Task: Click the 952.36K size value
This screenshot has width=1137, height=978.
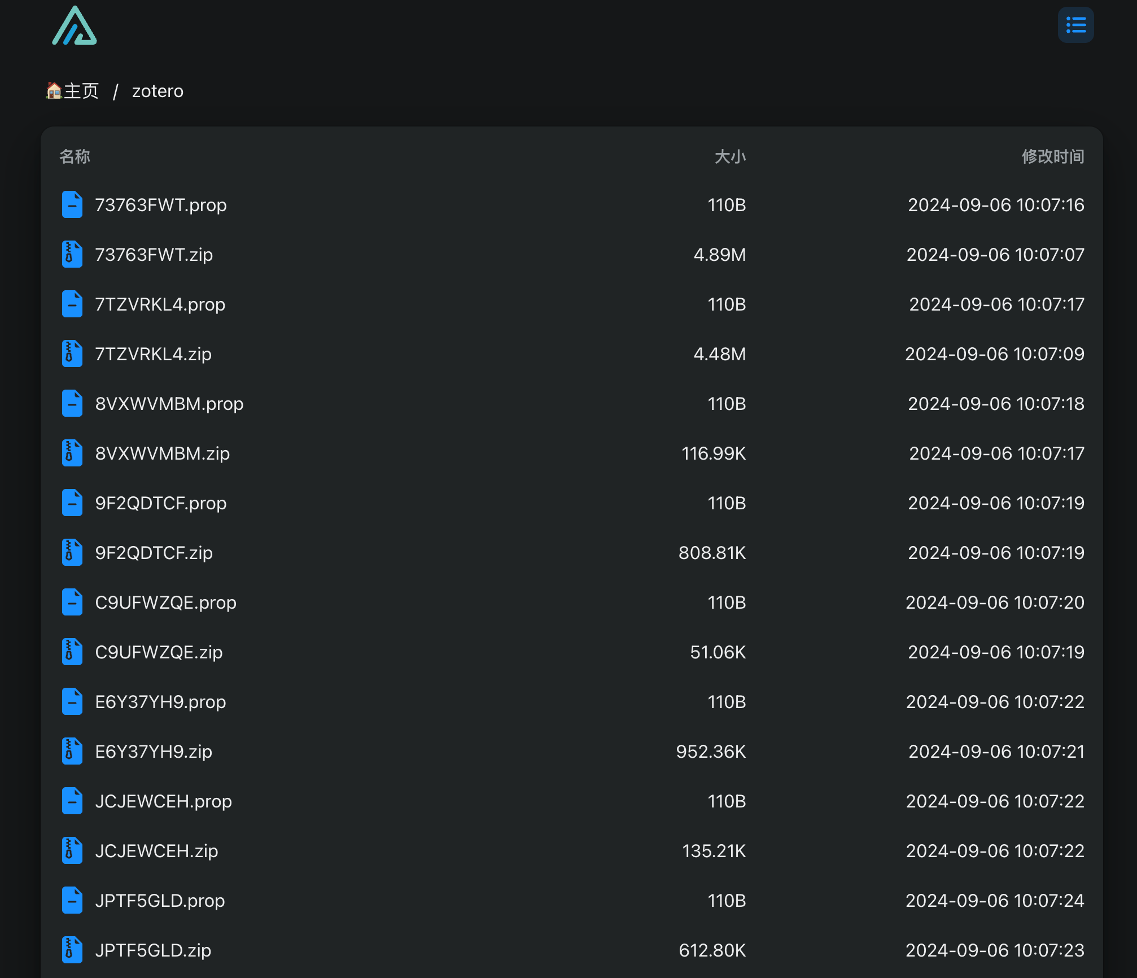Action: 711,752
